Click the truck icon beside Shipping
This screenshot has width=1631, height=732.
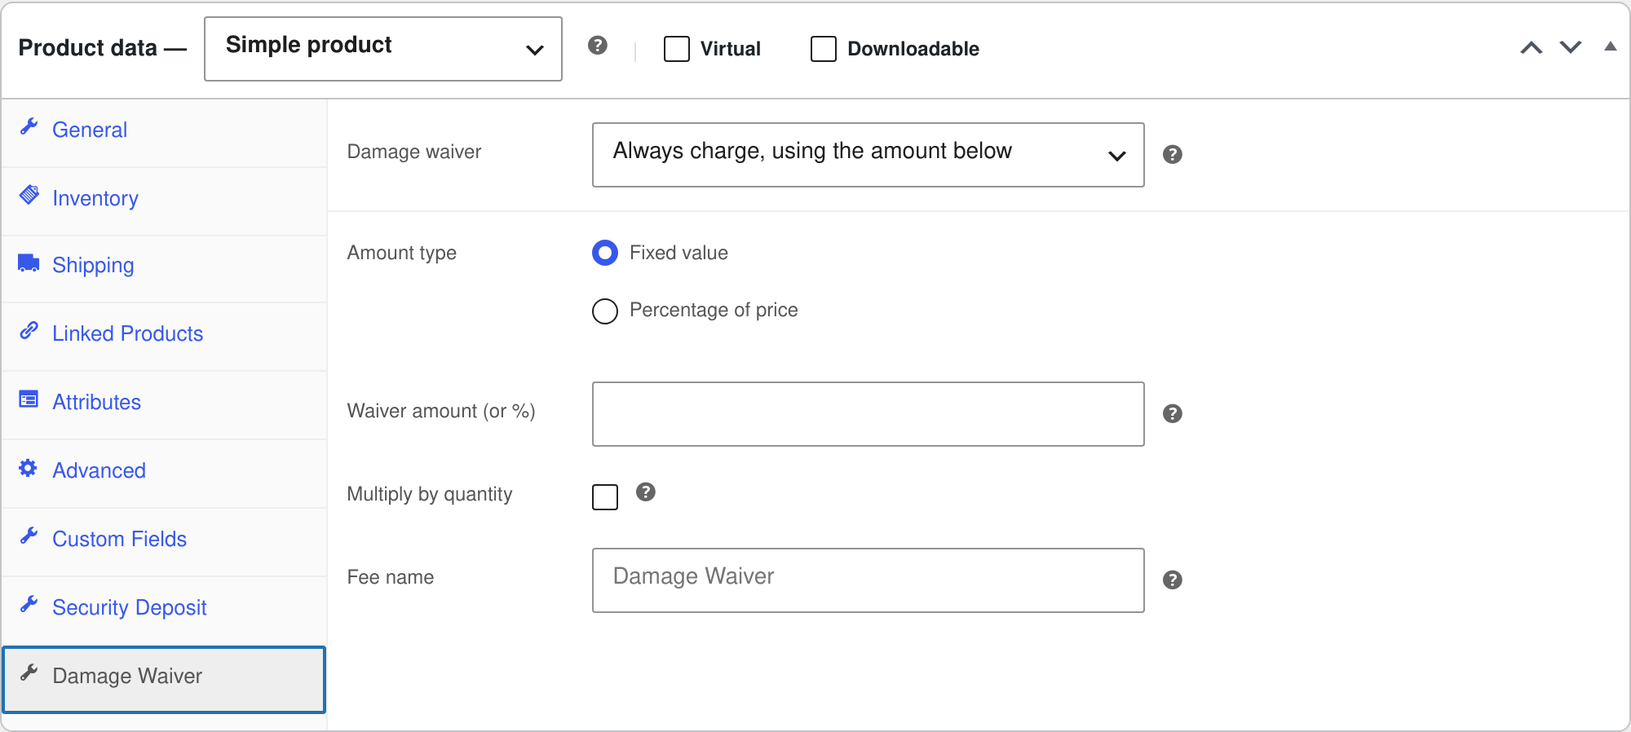point(29,262)
